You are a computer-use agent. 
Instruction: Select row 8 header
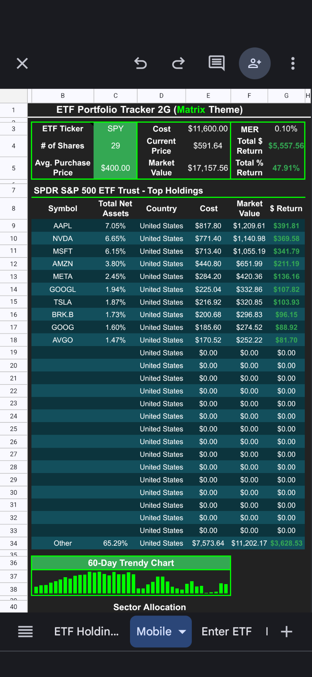pos(14,208)
